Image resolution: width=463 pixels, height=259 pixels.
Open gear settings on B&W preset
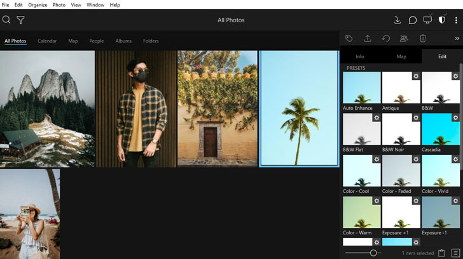(455, 76)
